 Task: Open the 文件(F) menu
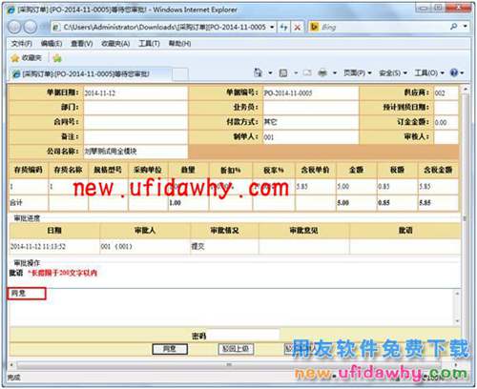(22, 43)
